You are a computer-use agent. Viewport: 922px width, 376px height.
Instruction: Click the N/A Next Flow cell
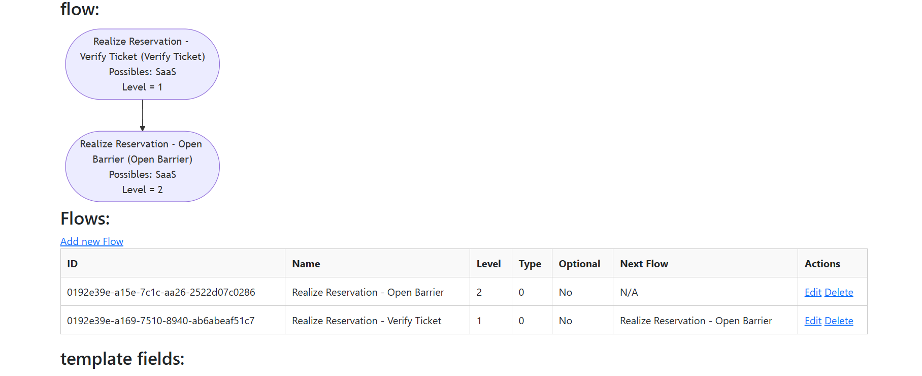pyautogui.click(x=629, y=292)
